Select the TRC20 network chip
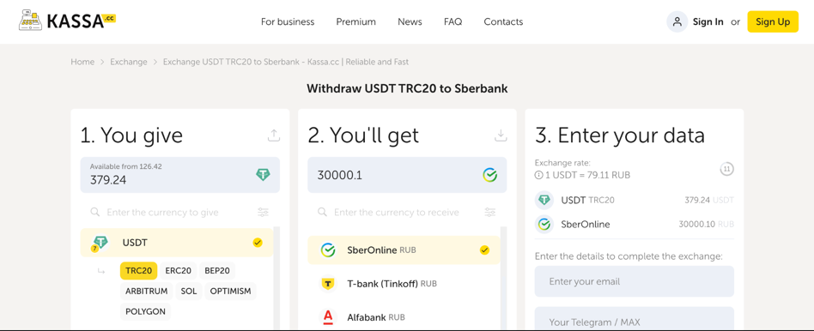This screenshot has width=814, height=331. [138, 270]
